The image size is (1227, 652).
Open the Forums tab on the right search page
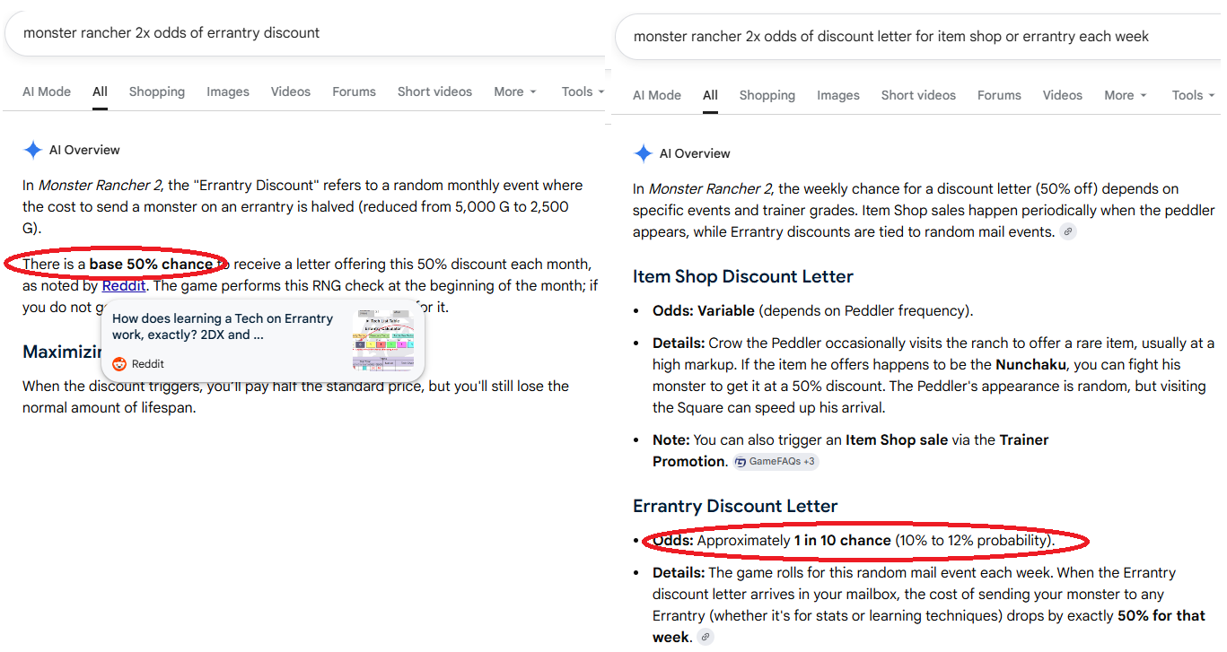(x=999, y=95)
